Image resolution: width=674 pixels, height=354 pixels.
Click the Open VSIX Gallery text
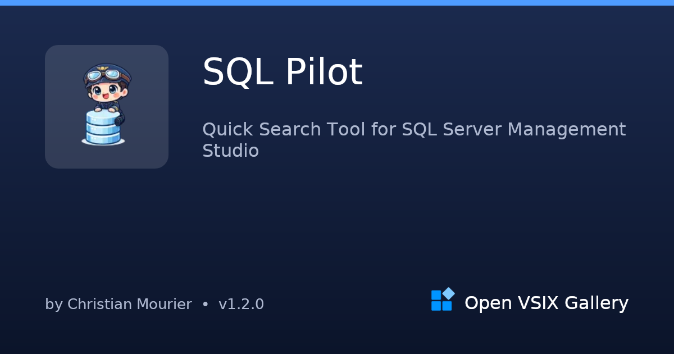[547, 303]
